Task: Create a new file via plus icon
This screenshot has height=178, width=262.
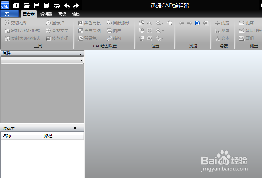Action: coord(16,5)
